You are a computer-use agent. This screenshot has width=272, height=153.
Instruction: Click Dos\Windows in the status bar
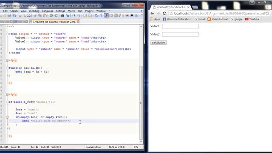point(93,147)
